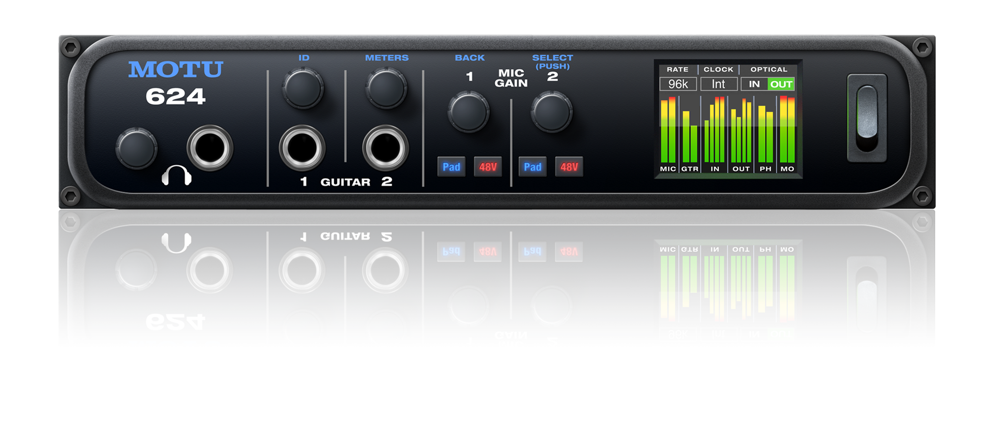Click the PH meter label
The image size is (997, 430).
[x=765, y=169]
